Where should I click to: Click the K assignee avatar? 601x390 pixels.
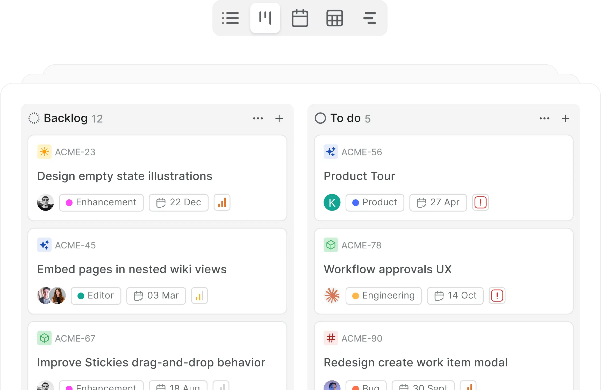[332, 203]
